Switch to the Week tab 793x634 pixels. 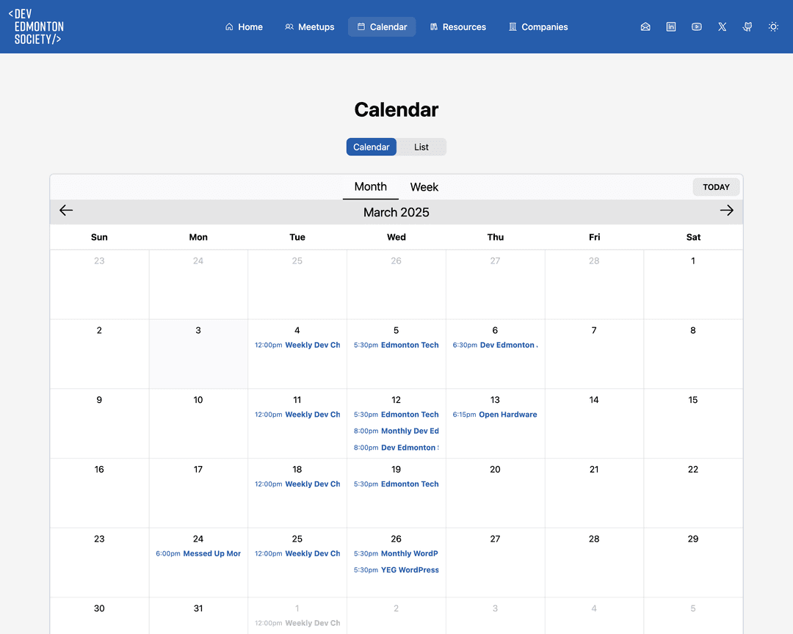(424, 187)
